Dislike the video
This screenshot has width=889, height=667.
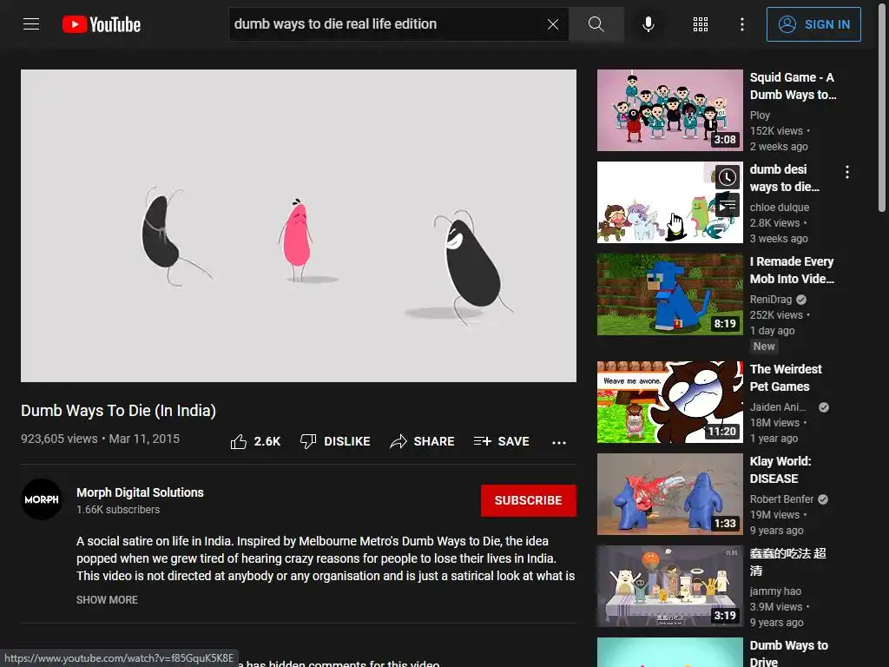(335, 441)
